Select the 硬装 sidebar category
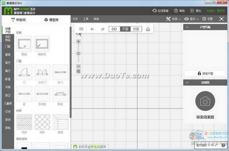The width and height of the screenshot is (229, 151). coord(8,55)
